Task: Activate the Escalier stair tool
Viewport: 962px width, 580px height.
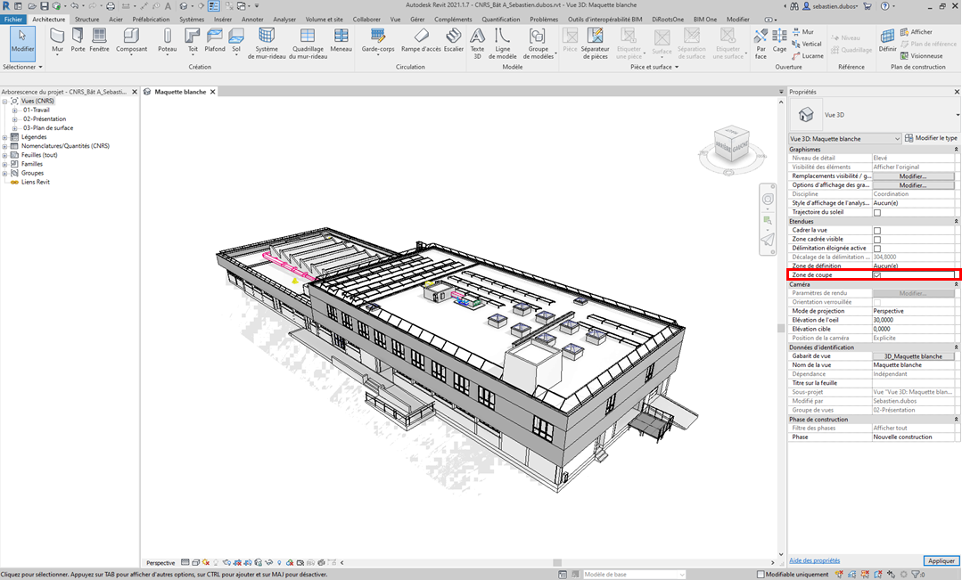Action: click(454, 40)
